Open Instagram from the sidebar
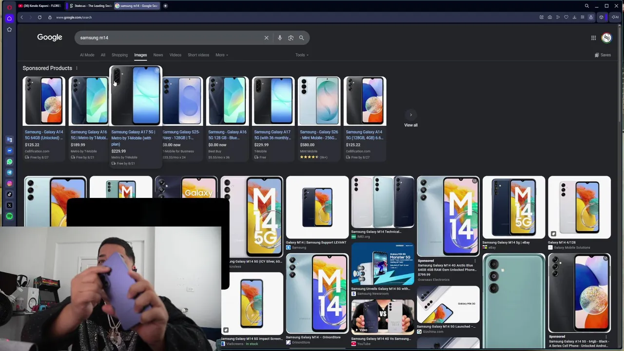 (x=9, y=184)
